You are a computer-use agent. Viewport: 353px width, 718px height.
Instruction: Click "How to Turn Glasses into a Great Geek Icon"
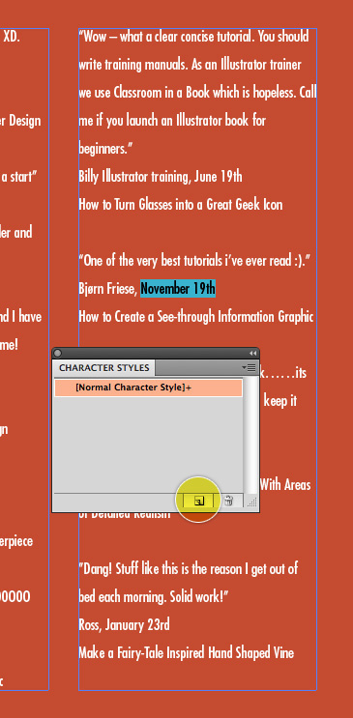(180, 205)
